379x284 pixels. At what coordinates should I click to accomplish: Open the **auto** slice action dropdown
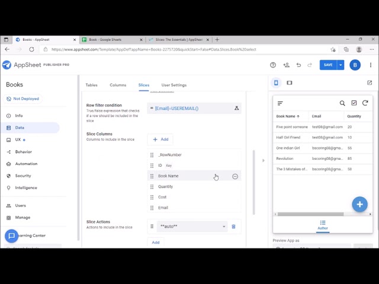point(192,227)
